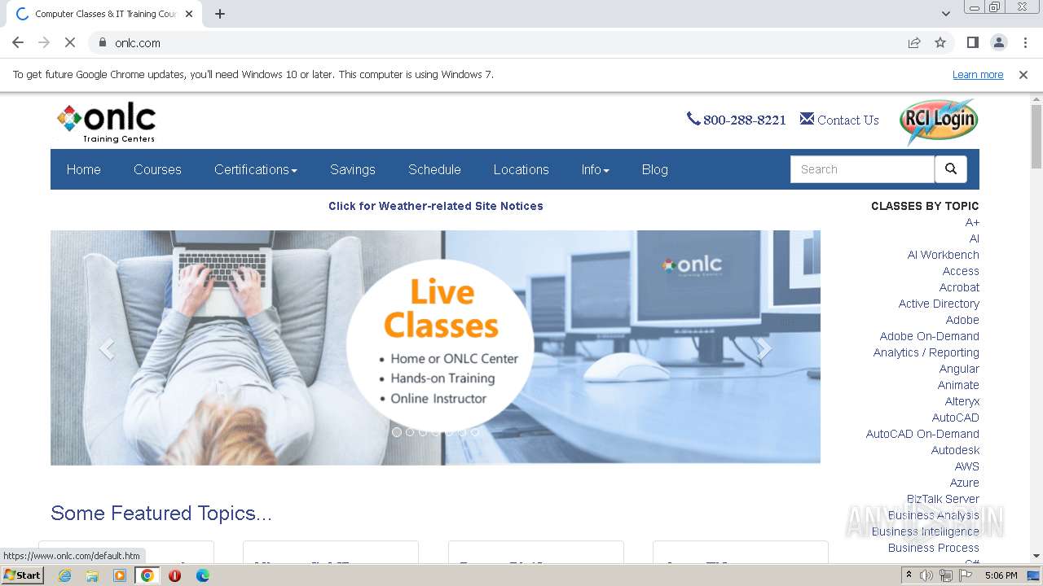The image size is (1043, 586).
Task: View site information lock icon
Action: pyautogui.click(x=103, y=42)
